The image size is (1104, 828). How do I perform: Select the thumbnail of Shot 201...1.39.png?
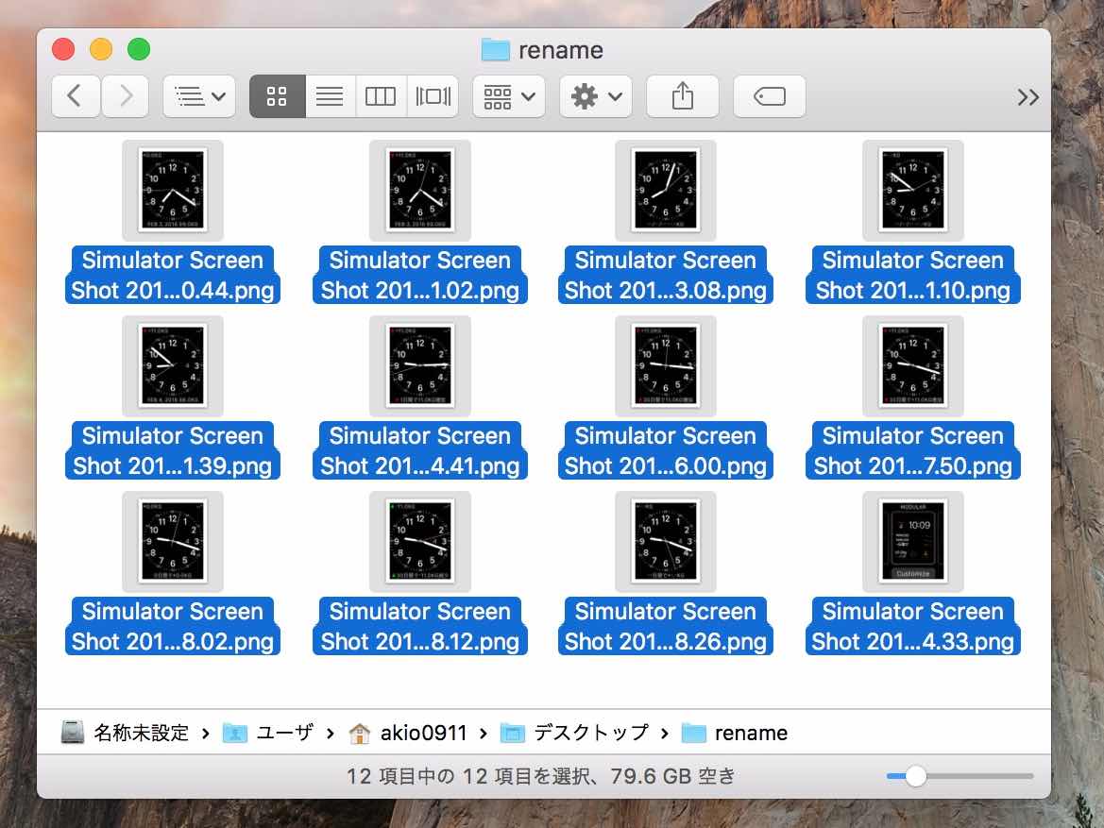(173, 366)
